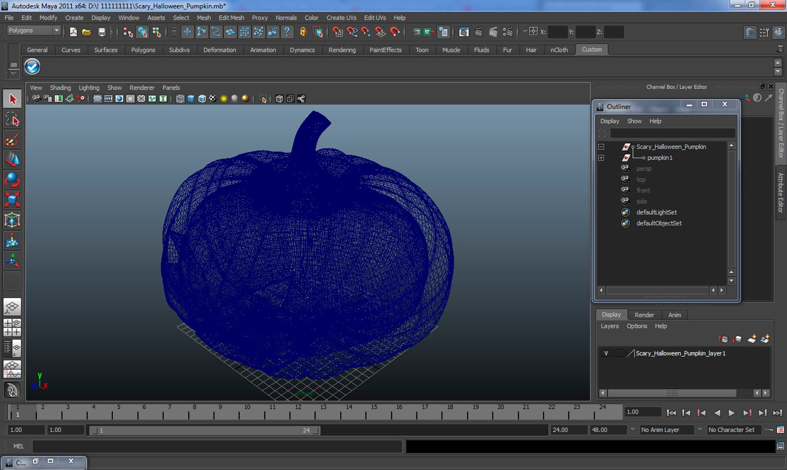
Task: Toggle the lock selection icon
Action: tap(303, 32)
